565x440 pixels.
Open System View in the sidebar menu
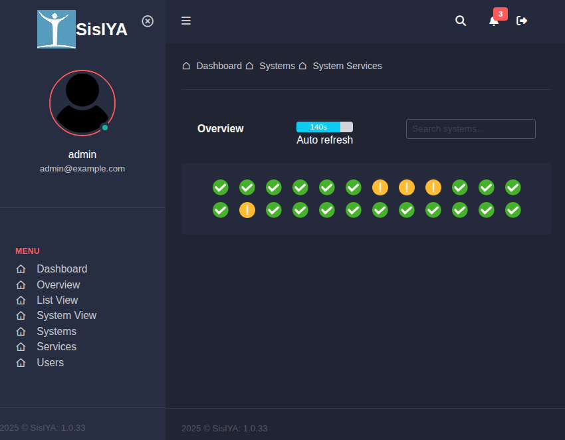[x=66, y=316]
